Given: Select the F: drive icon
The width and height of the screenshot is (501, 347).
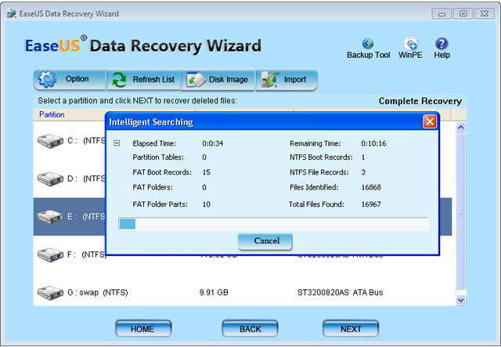Looking at the screenshot, I should [50, 255].
